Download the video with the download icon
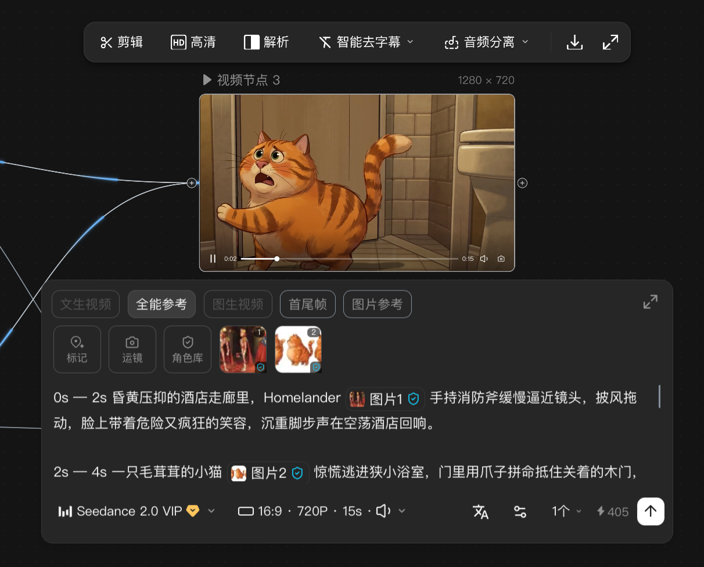704x567 pixels. tap(574, 42)
